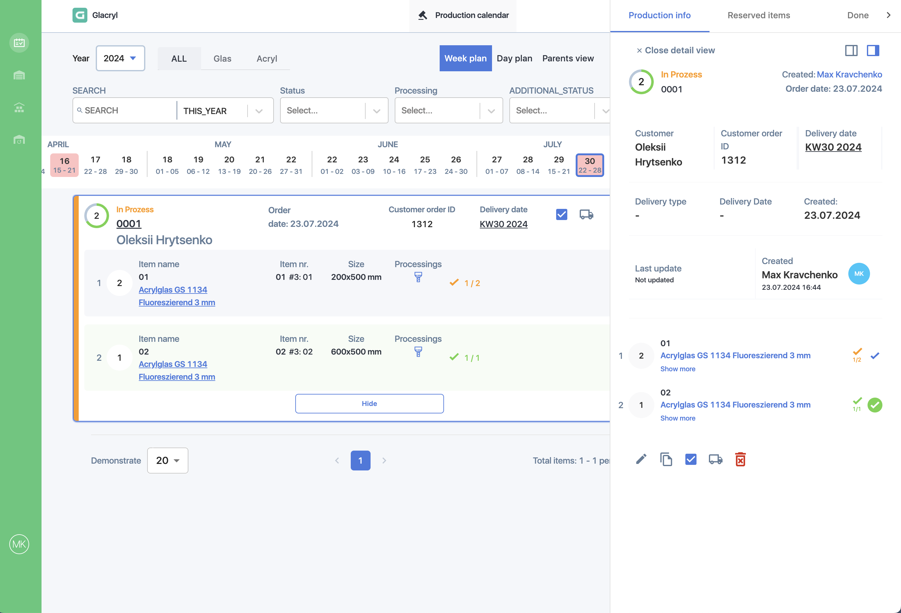Select the Glas filter tab
The width and height of the screenshot is (901, 613).
pyautogui.click(x=222, y=59)
